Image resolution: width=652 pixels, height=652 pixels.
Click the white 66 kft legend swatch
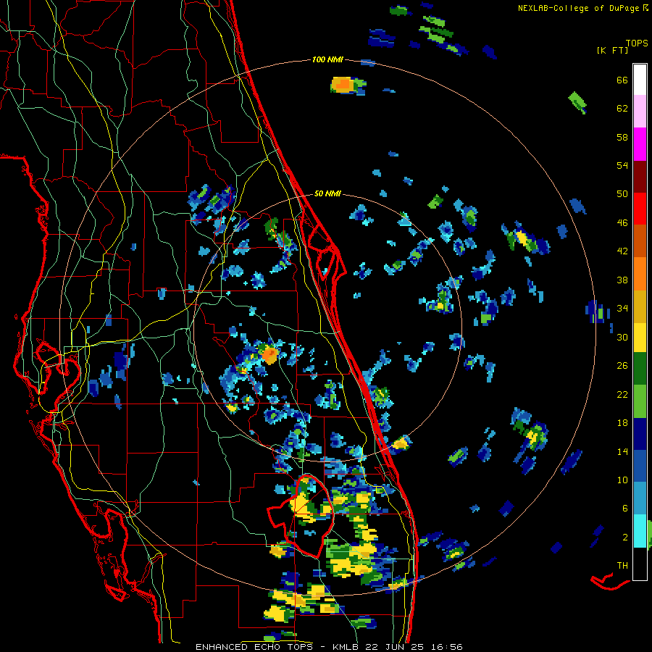(640, 80)
